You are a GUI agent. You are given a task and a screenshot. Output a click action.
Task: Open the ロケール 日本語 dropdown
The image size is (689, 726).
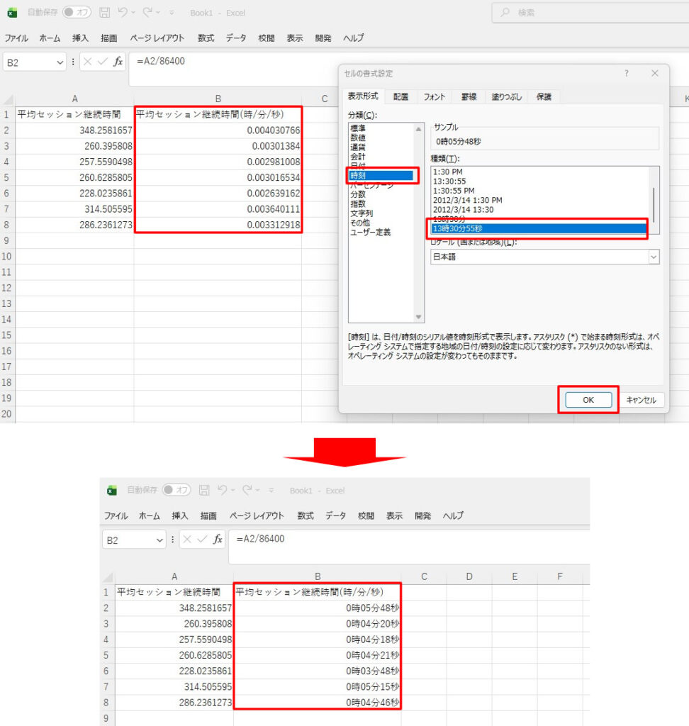point(653,257)
